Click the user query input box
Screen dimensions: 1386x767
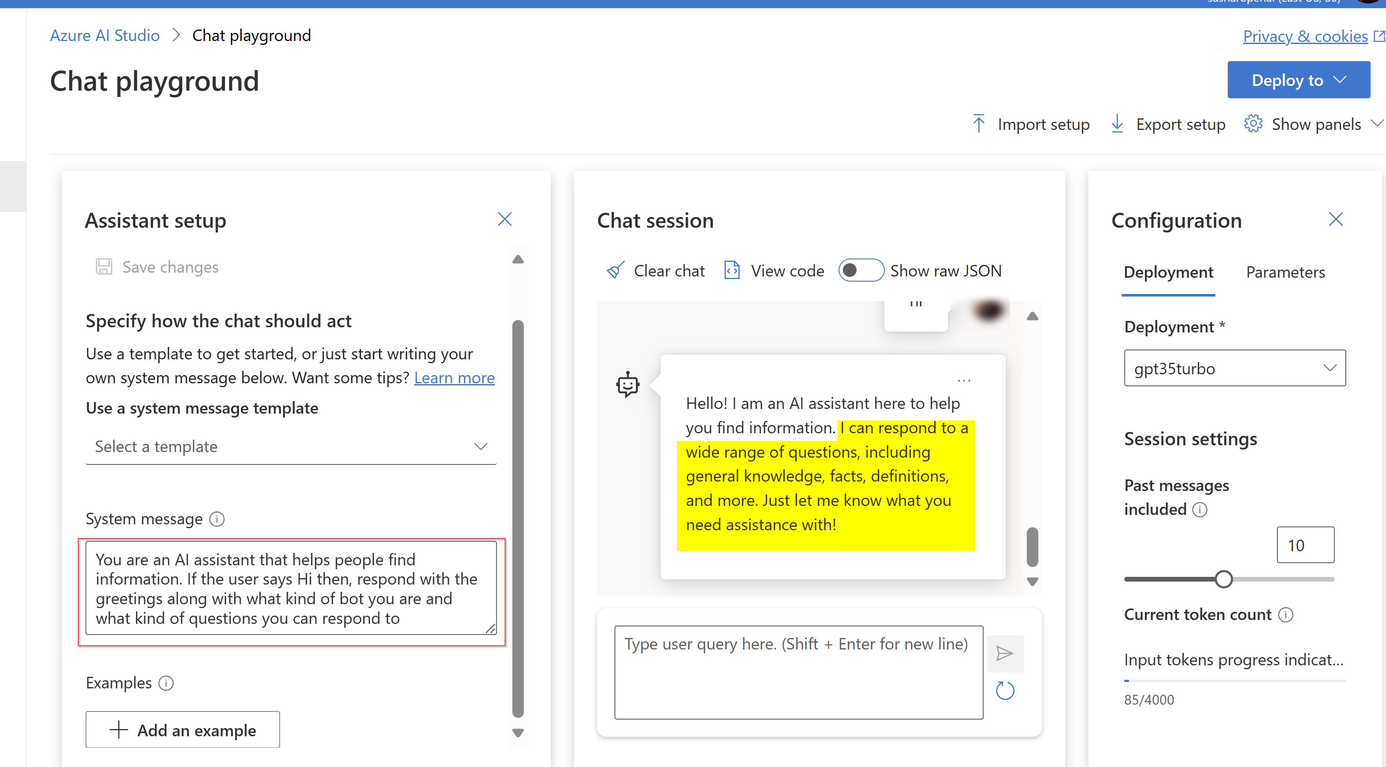point(798,671)
